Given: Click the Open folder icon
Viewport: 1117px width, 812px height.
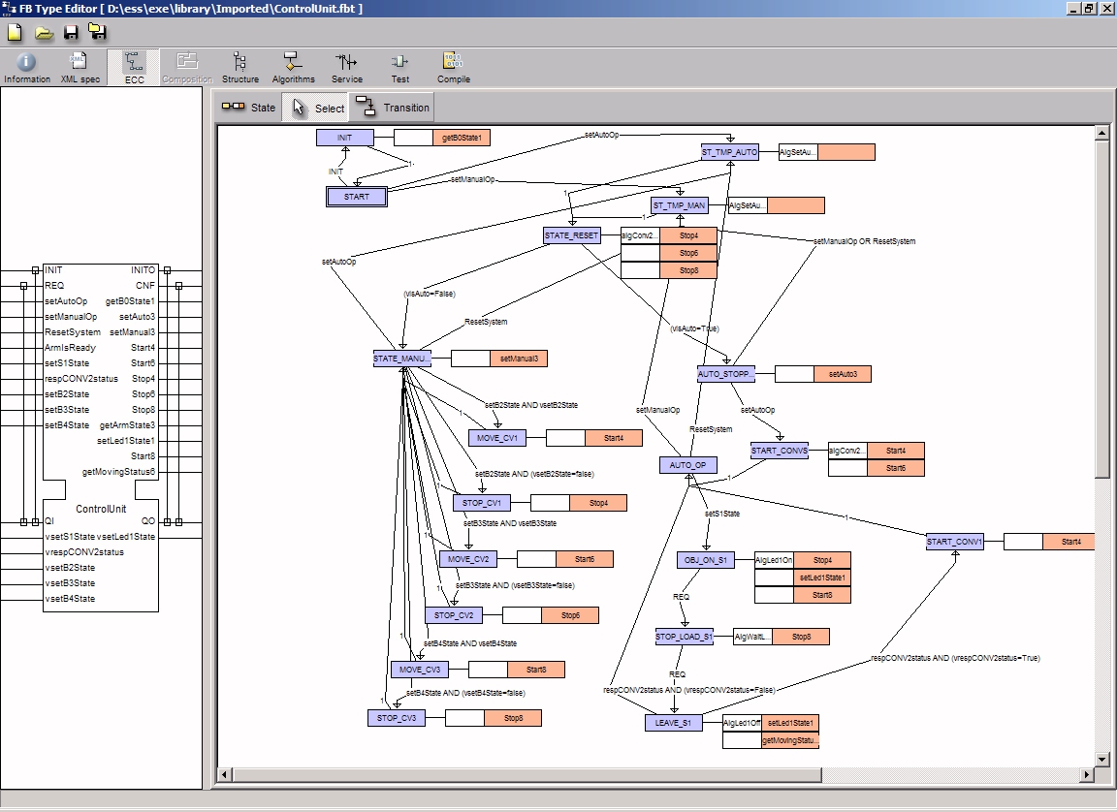Looking at the screenshot, I should (x=45, y=33).
